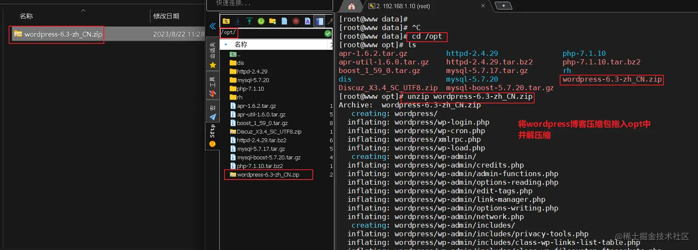Open the home tab with the house icon

351,6
